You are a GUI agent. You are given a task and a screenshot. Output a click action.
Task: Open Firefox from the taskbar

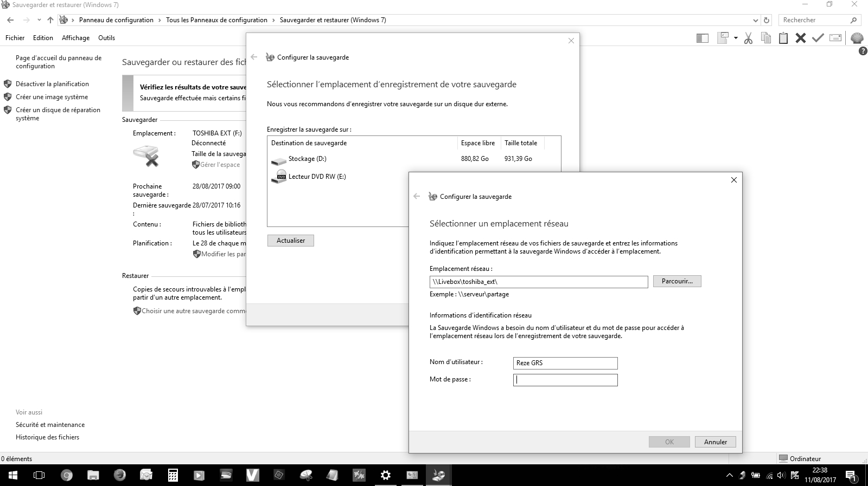pyautogui.click(x=120, y=475)
